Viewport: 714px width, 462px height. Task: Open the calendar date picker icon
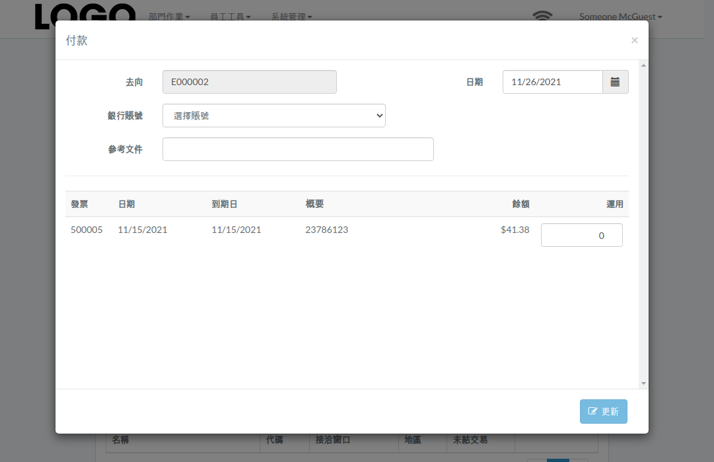tap(615, 82)
